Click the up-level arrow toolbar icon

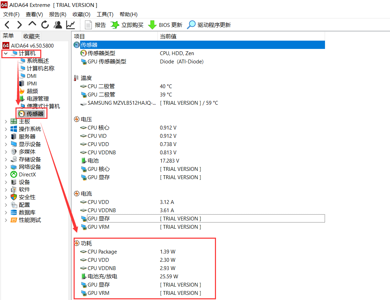click(x=32, y=24)
